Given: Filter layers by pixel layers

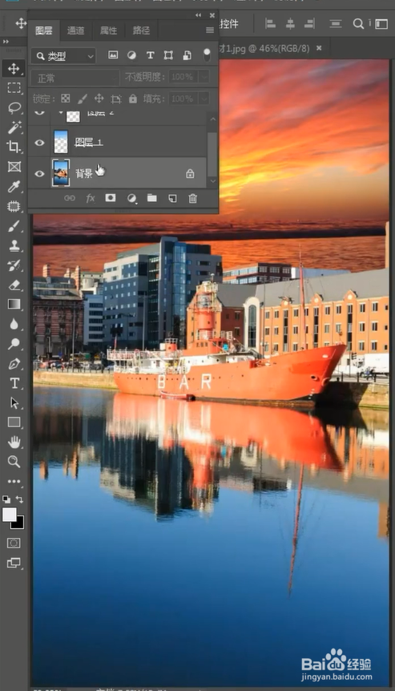Looking at the screenshot, I should coord(113,55).
